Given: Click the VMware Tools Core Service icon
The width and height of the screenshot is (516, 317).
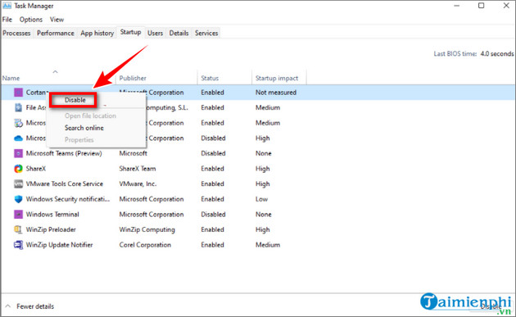Looking at the screenshot, I should pyautogui.click(x=18, y=183).
